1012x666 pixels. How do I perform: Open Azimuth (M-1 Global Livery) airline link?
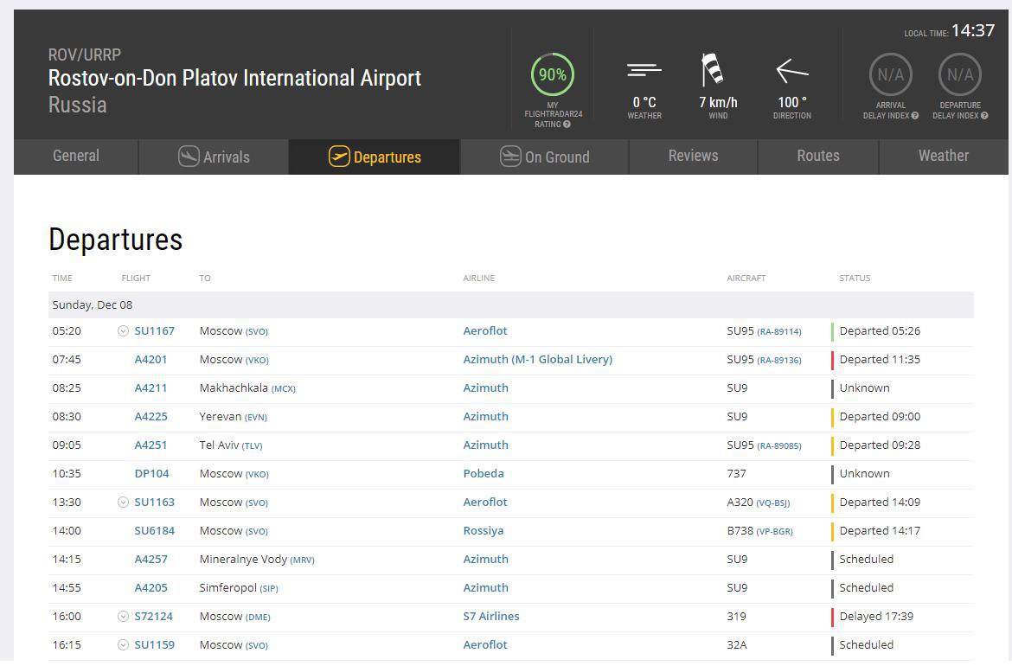click(x=538, y=360)
